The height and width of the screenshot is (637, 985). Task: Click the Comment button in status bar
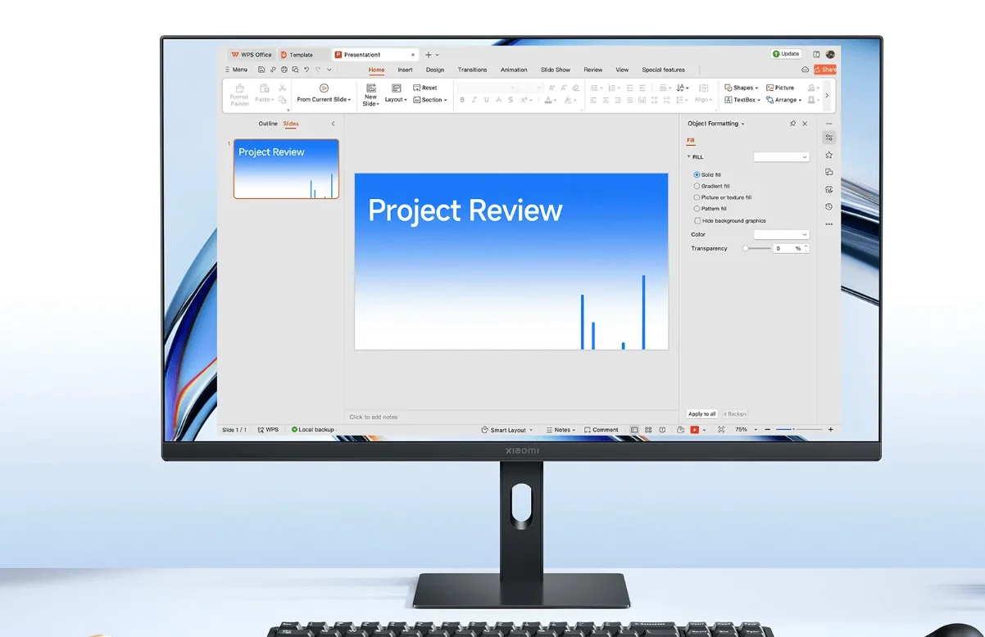point(601,430)
